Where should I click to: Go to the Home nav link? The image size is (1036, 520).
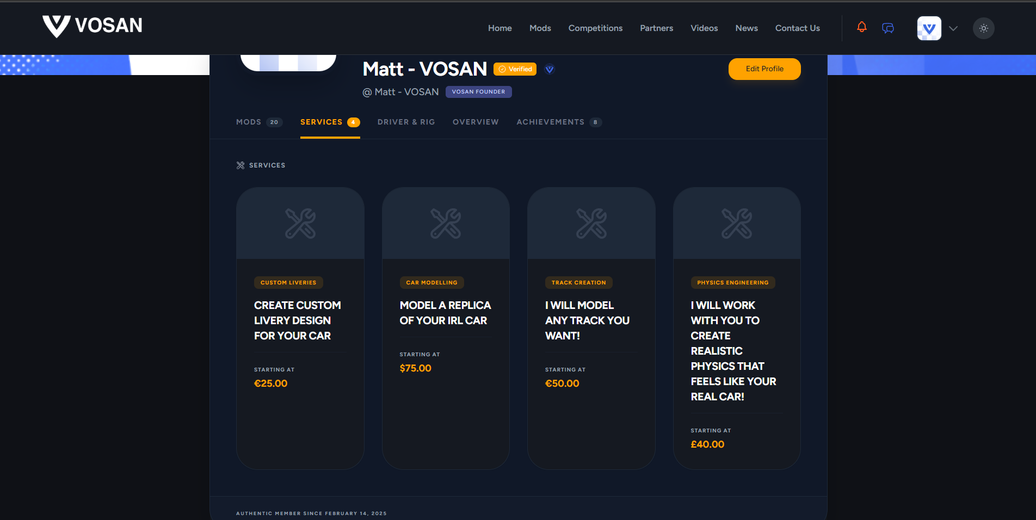500,28
